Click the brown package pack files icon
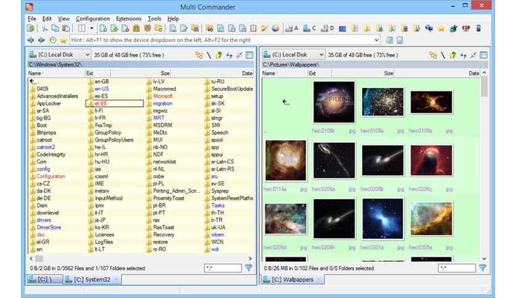516x298 pixels. click(x=136, y=28)
